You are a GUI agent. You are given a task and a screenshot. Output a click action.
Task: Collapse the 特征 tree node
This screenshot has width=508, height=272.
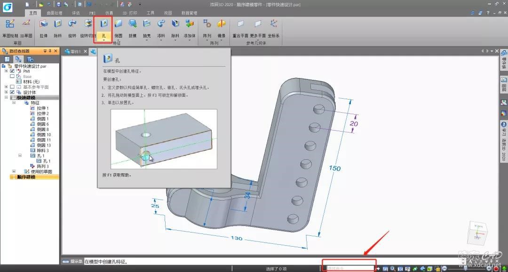(14, 102)
